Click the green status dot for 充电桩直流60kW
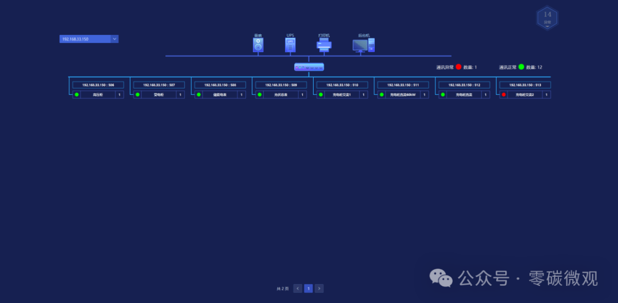The image size is (618, 303). click(382, 94)
